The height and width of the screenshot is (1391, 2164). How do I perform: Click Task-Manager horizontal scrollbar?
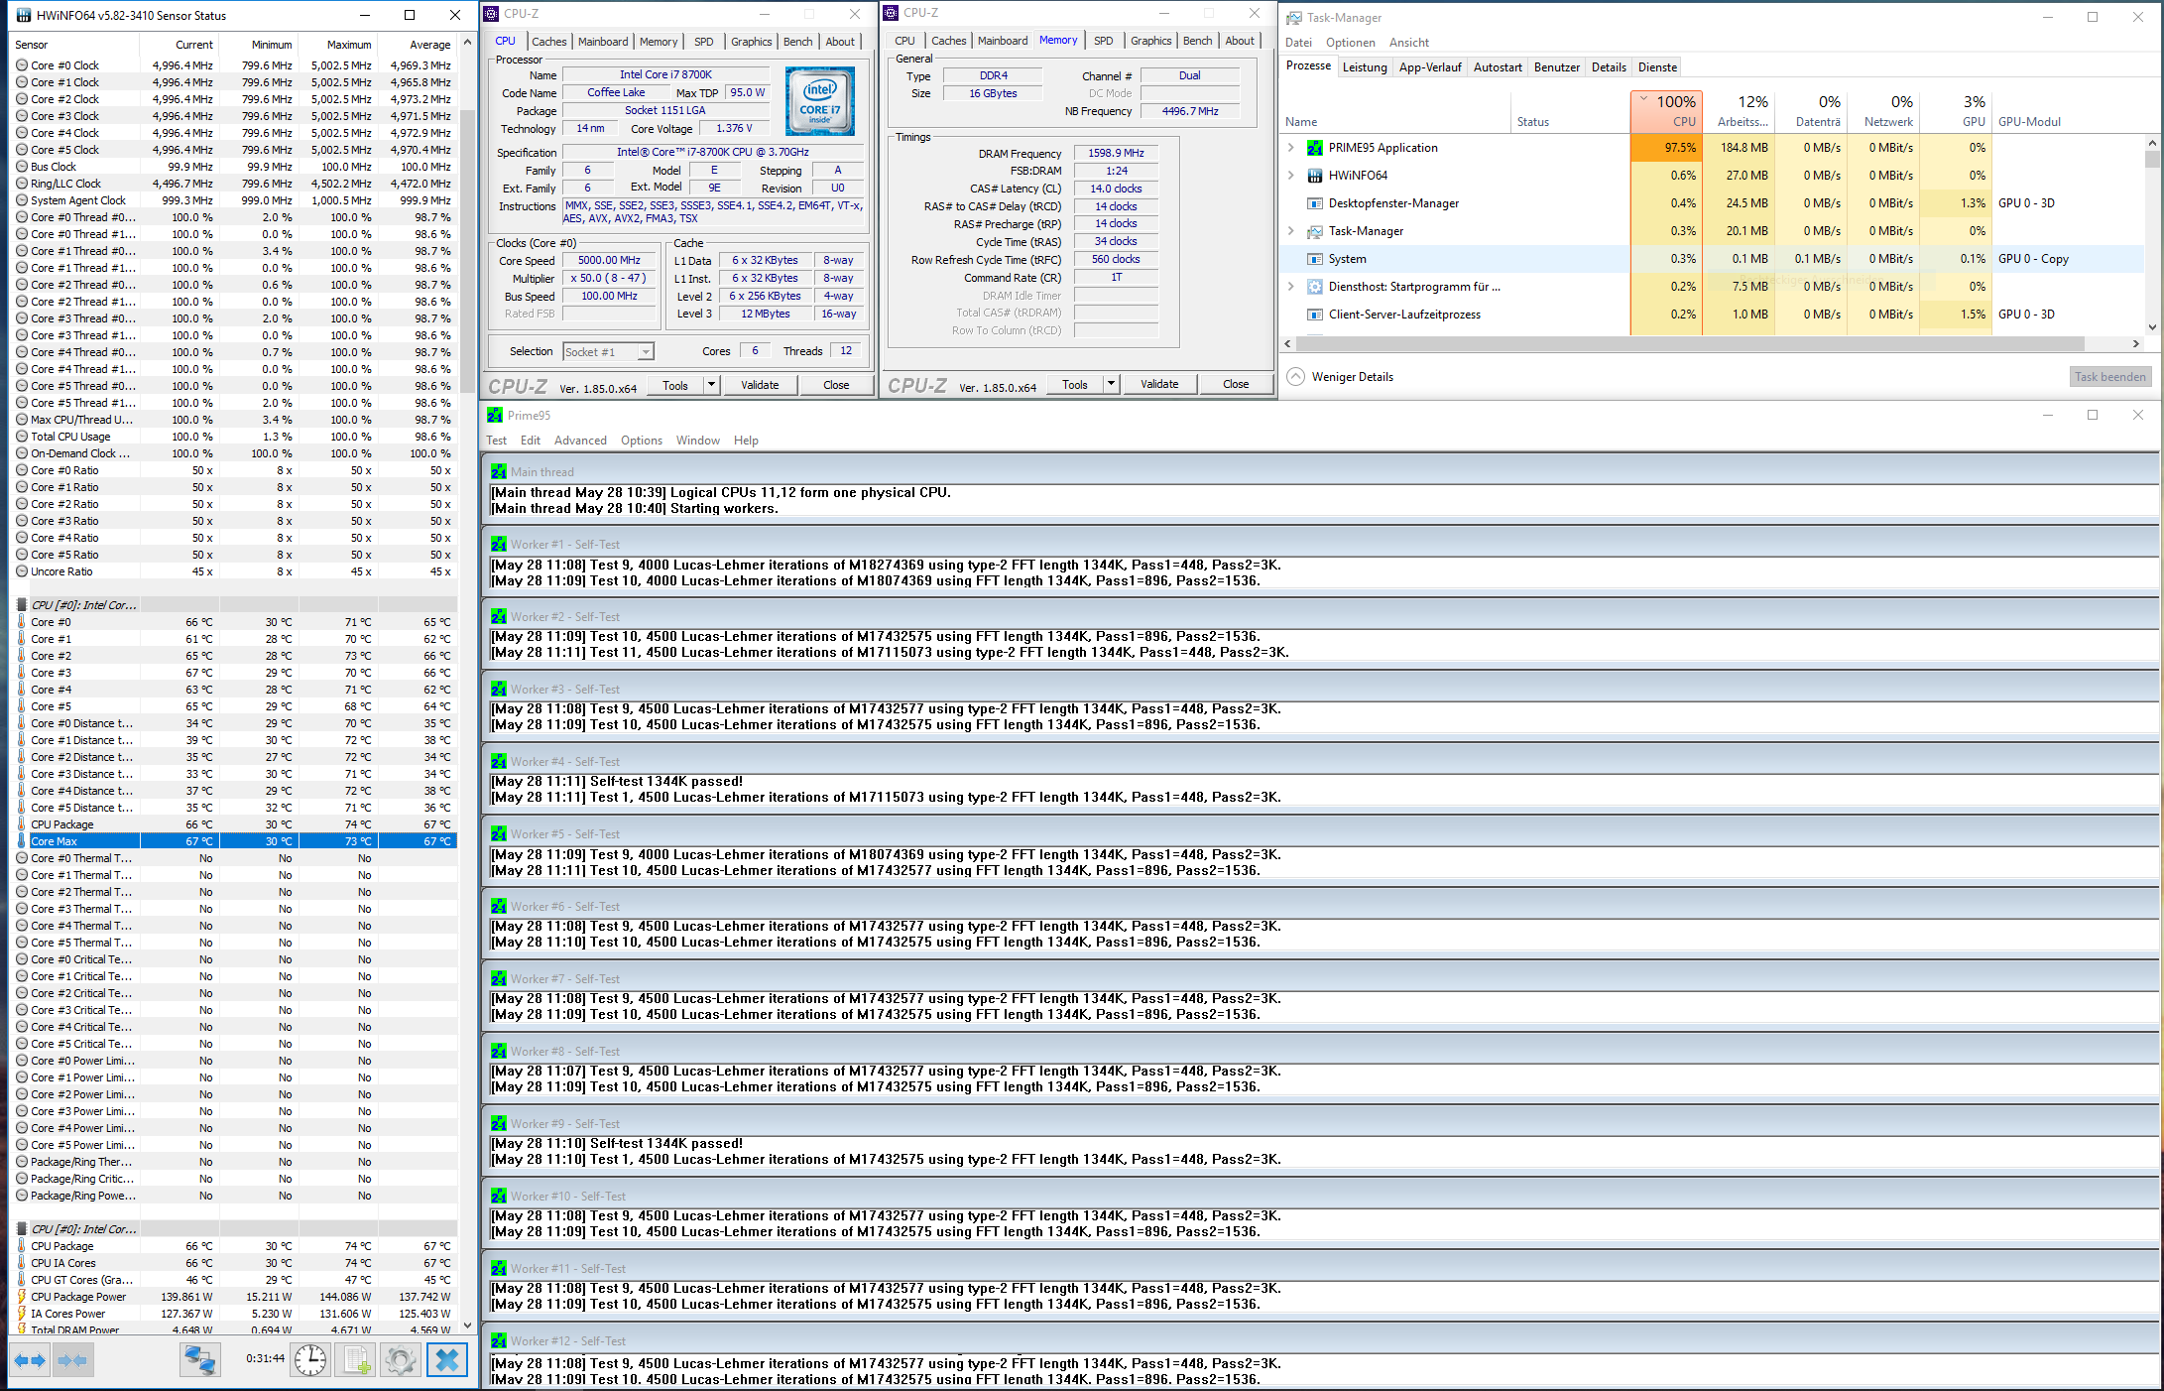(x=1686, y=343)
